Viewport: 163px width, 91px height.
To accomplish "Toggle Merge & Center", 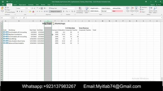I will [x=55, y=11].
